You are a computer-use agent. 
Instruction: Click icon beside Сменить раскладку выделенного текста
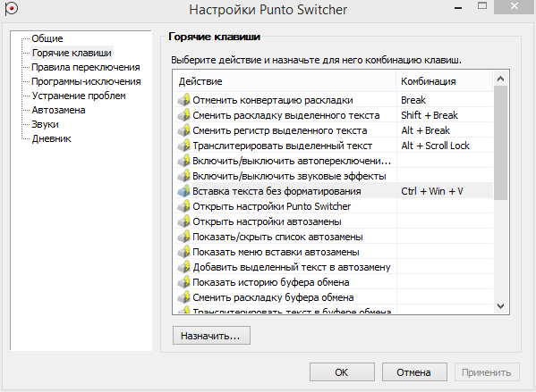click(183, 115)
